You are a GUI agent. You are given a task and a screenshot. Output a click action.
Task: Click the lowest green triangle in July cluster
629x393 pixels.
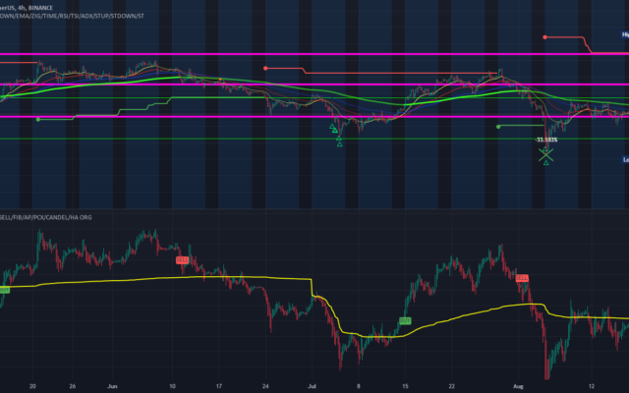(340, 144)
